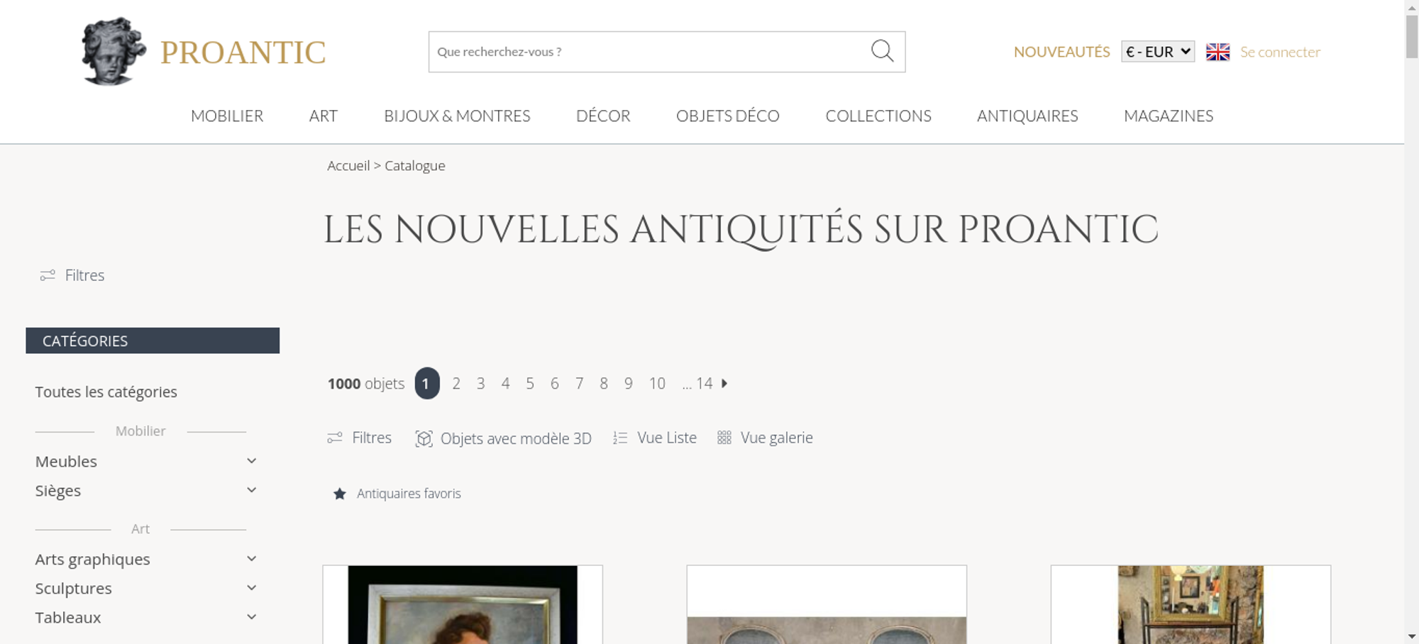Click the Proantic bust logo
1419x644 pixels.
(x=114, y=51)
